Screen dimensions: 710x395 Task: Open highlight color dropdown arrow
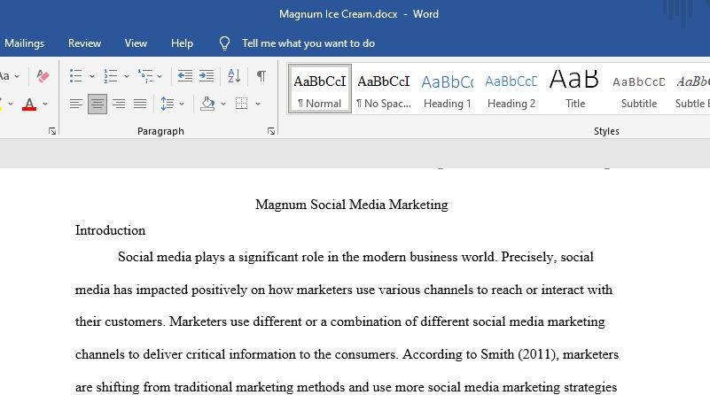11,105
